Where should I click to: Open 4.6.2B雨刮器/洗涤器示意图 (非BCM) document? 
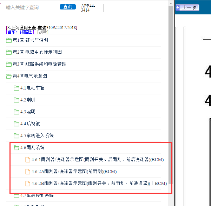point(99,184)
